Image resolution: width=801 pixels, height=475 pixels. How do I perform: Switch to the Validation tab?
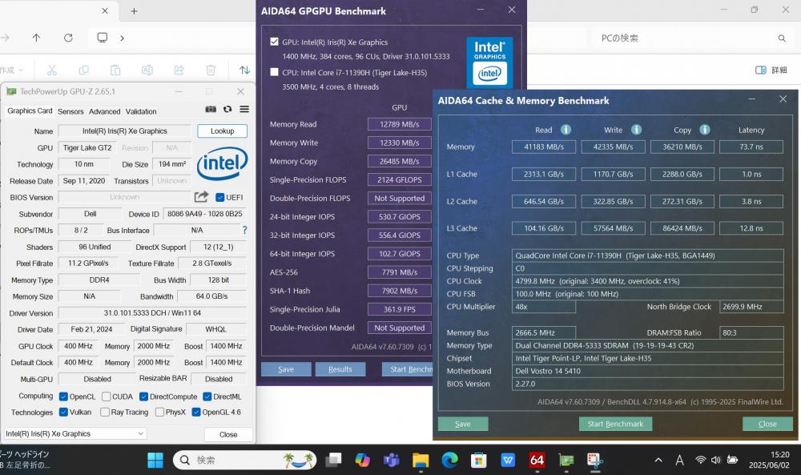[141, 111]
